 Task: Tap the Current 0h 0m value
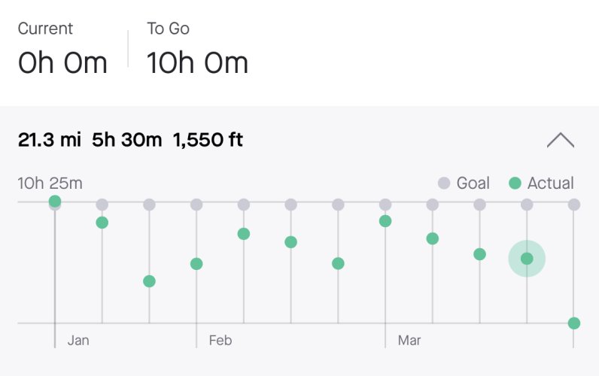point(62,62)
